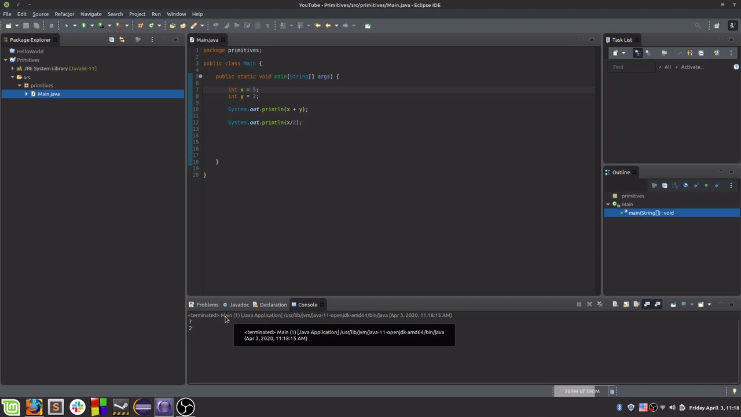Image resolution: width=741 pixels, height=417 pixels.
Task: Open the Open Console dropdown arrow
Action: pyautogui.click(x=709, y=304)
